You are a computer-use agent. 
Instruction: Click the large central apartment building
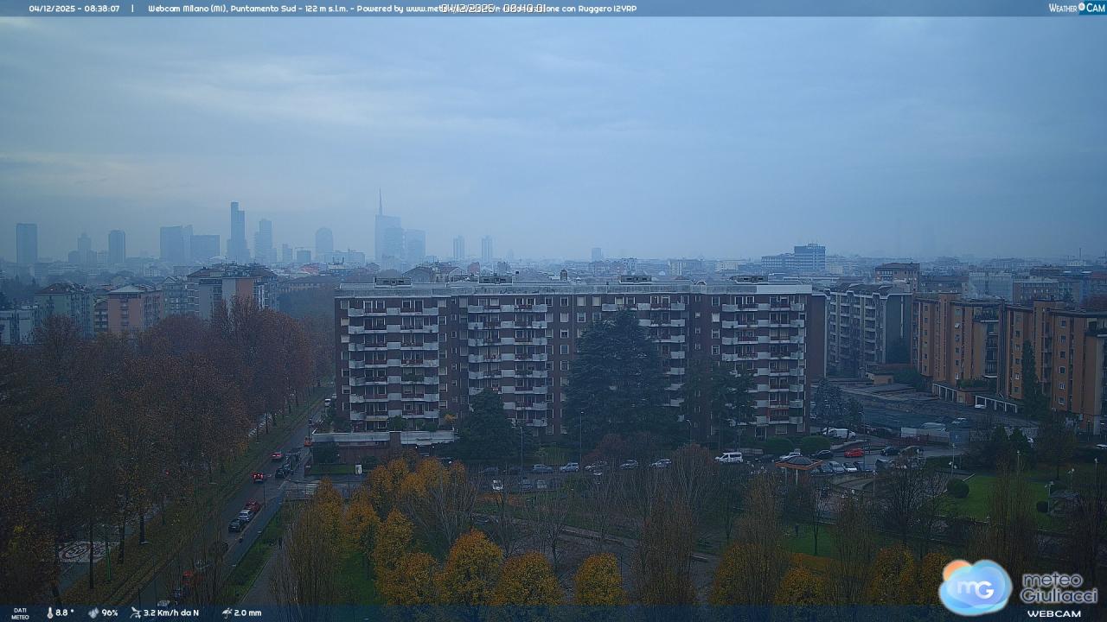pos(571,354)
